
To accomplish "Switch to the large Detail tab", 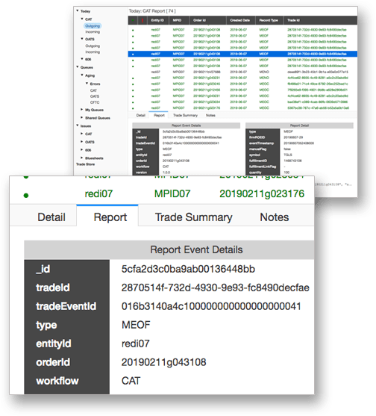I will [51, 217].
